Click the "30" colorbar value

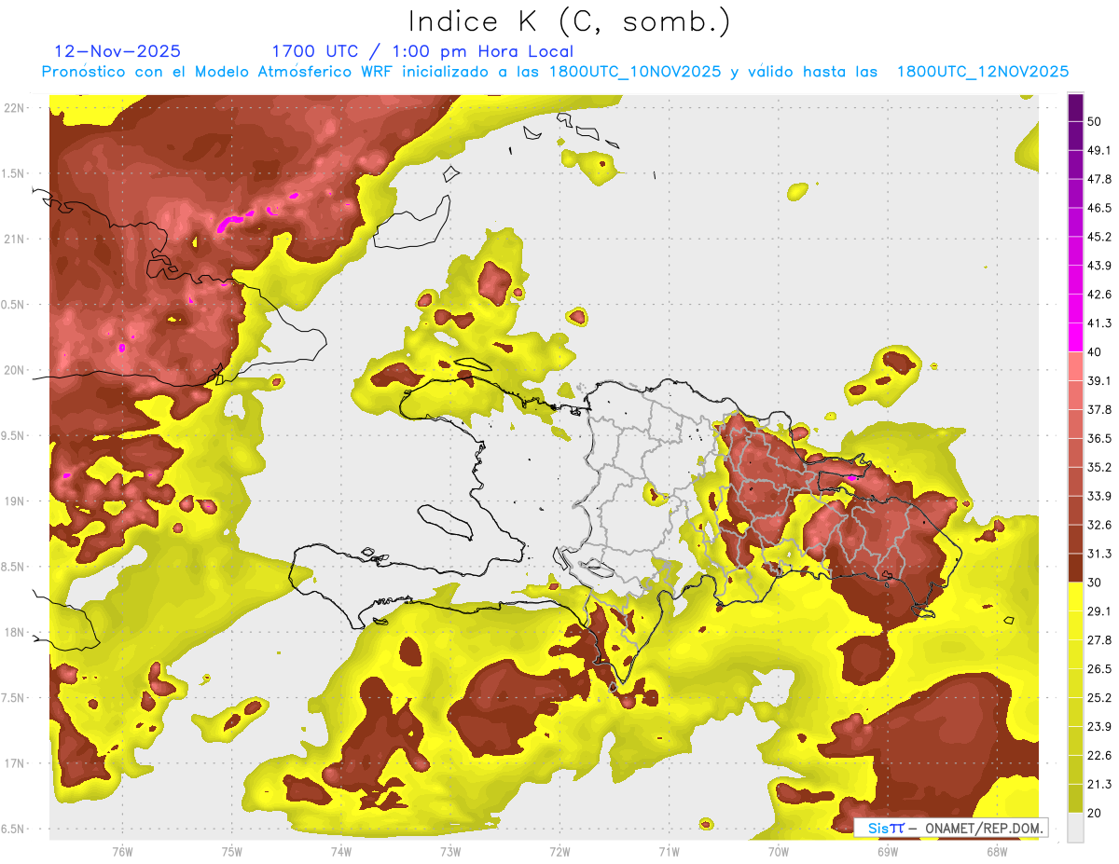1095,583
